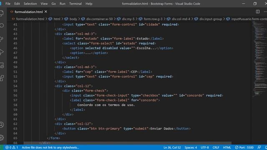The image size is (267, 150).
Task: Open the Manage gear icon
Action: pyautogui.click(x=2, y=137)
